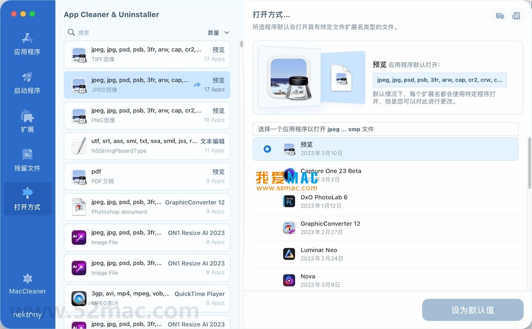This screenshot has height=329, width=532.
Task: Select the MPEG影片 QuickTime Player row
Action: (147, 299)
